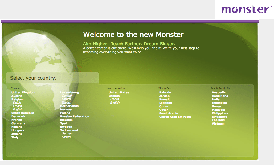Select Dutch language under Belgium
This screenshot has width=274, height=165.
17,102
